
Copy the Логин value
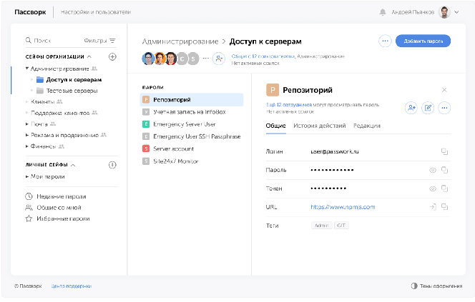444,151
